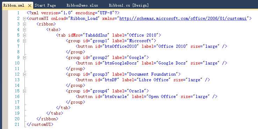Collapse the tabs element on line 4

coord(24,30)
